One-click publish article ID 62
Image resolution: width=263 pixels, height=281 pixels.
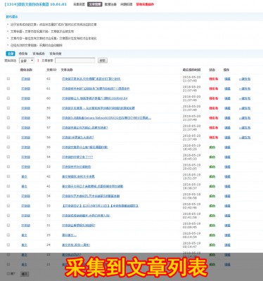coord(245,79)
